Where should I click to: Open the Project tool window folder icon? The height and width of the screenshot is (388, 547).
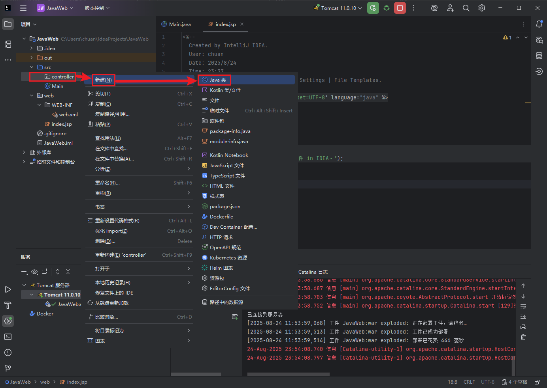[8, 24]
